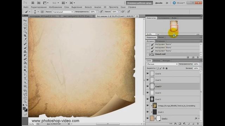The height and width of the screenshot is (126, 225).
Task: Select the Lasso tool in toolbox
Action: (x=25, y=28)
